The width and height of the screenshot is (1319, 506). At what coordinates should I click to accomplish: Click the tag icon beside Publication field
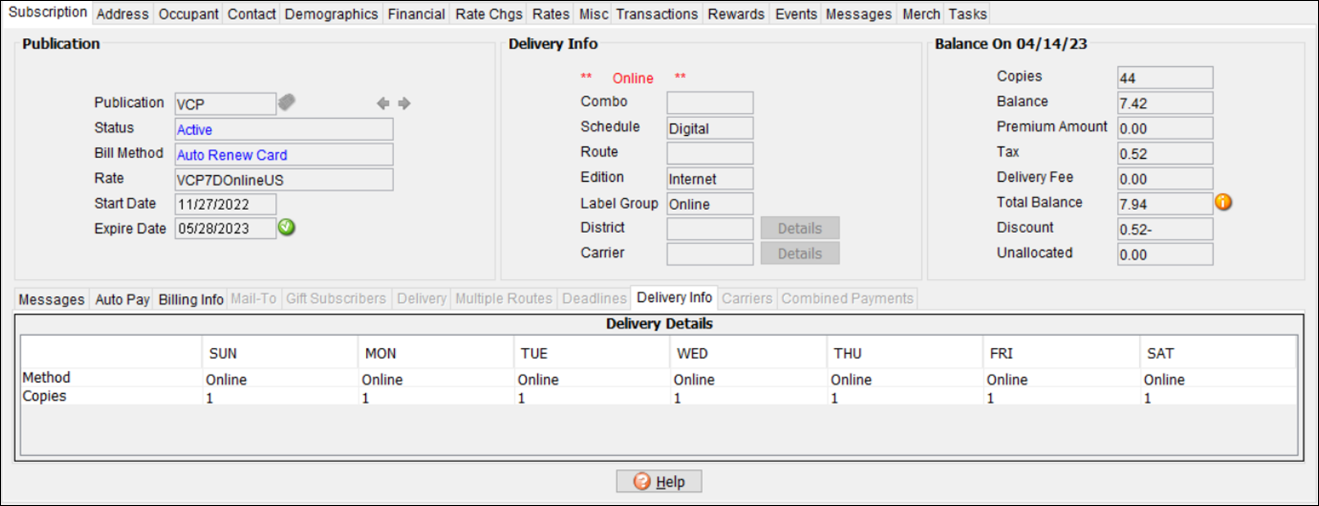click(287, 102)
